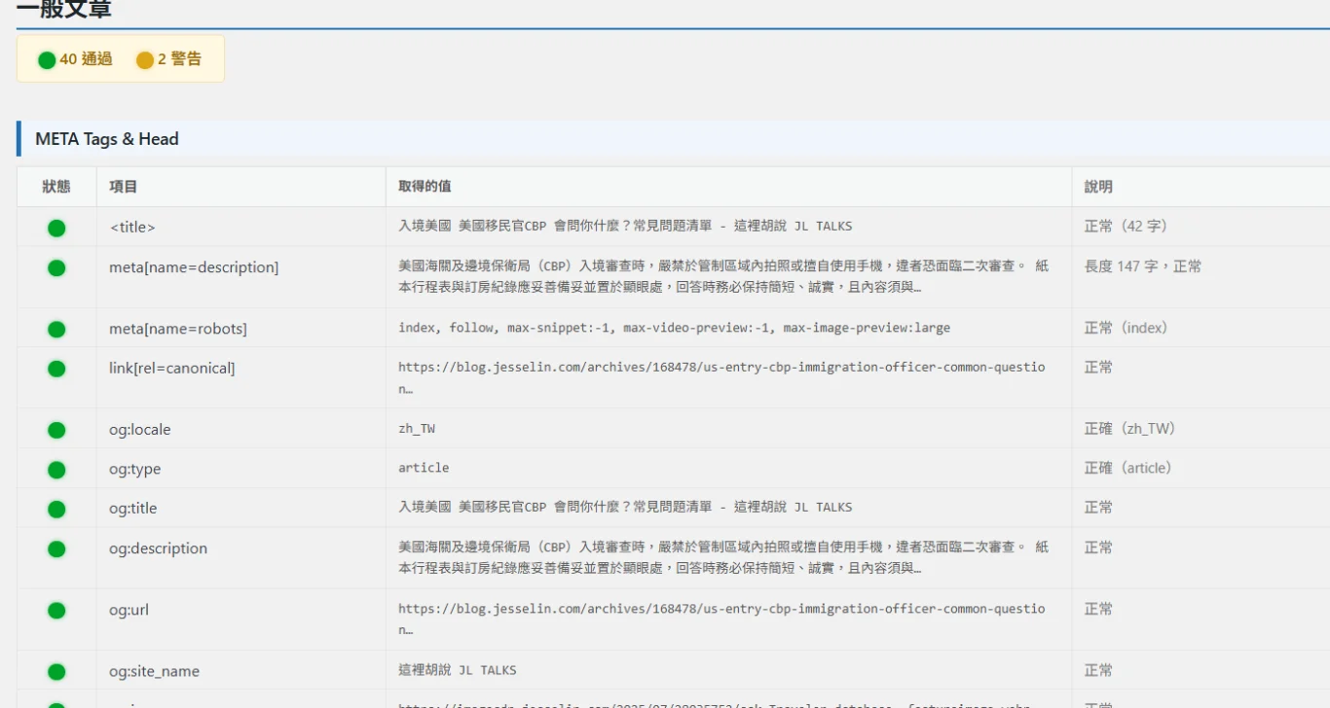
Task: Click the og:title row's title value
Action: (625, 507)
